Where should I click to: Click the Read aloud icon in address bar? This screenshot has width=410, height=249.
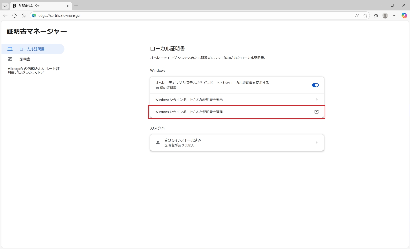coord(357,15)
